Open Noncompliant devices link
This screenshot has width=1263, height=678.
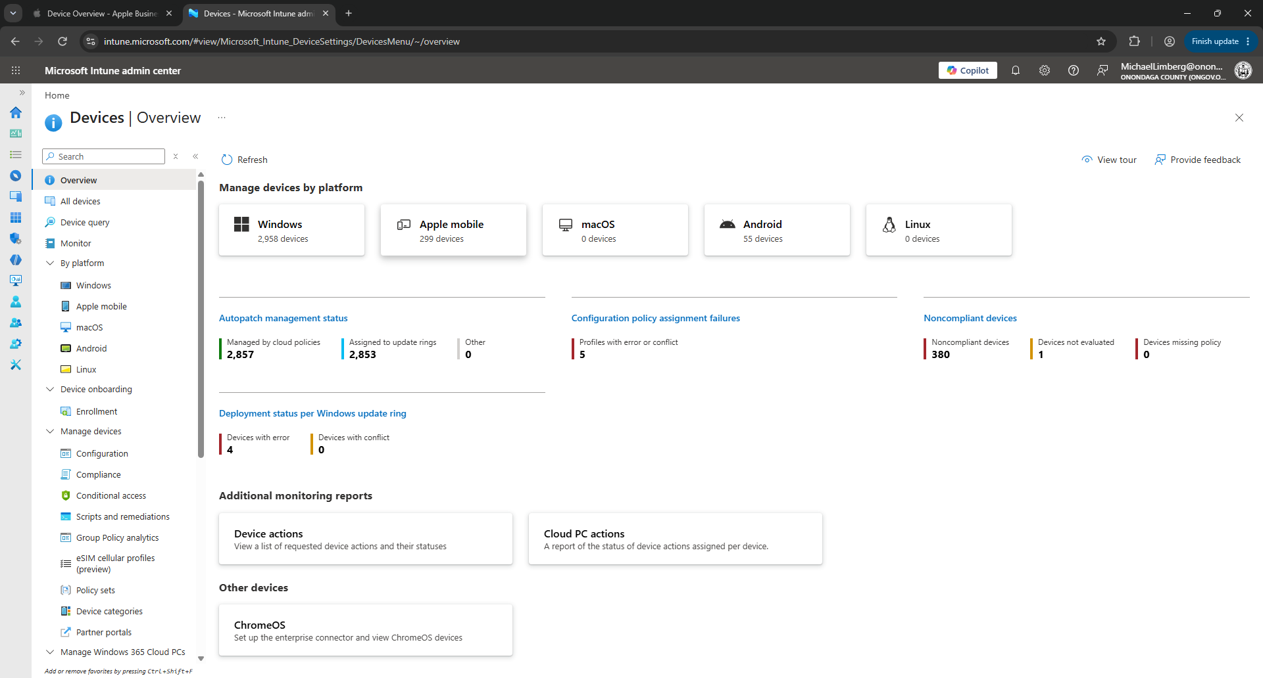coord(970,318)
